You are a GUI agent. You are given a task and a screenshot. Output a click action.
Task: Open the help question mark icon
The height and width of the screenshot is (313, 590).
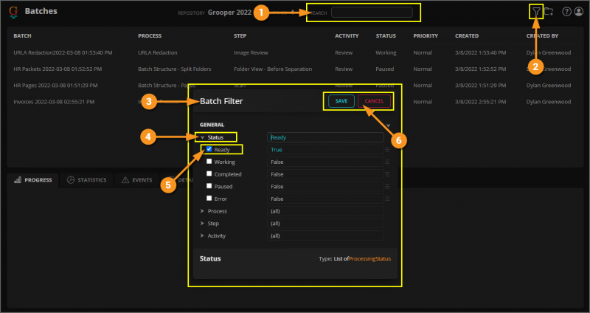click(566, 12)
